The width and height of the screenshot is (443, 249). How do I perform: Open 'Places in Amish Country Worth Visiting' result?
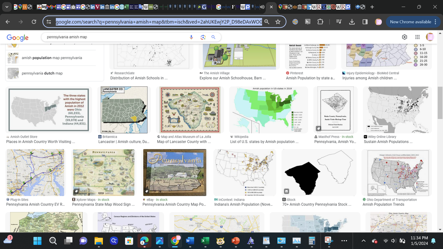40,142
